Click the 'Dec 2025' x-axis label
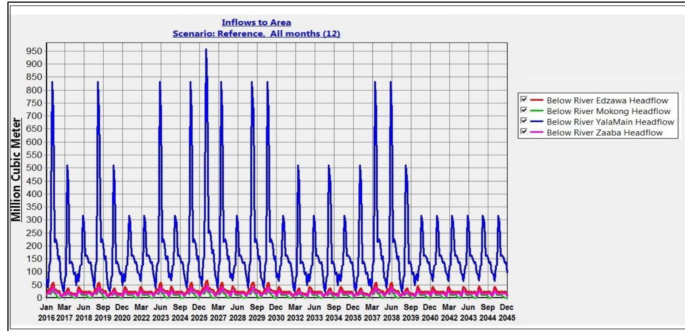Viewport: 685px width, 331px height. coord(199,312)
